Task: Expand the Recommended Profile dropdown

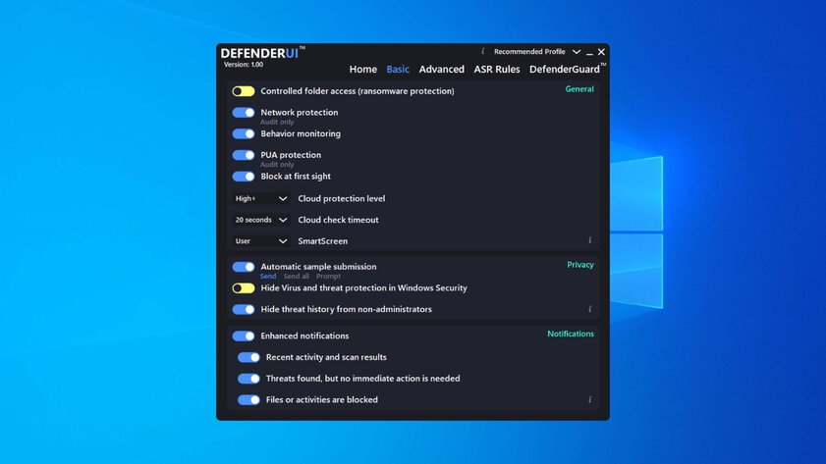Action: (577, 52)
